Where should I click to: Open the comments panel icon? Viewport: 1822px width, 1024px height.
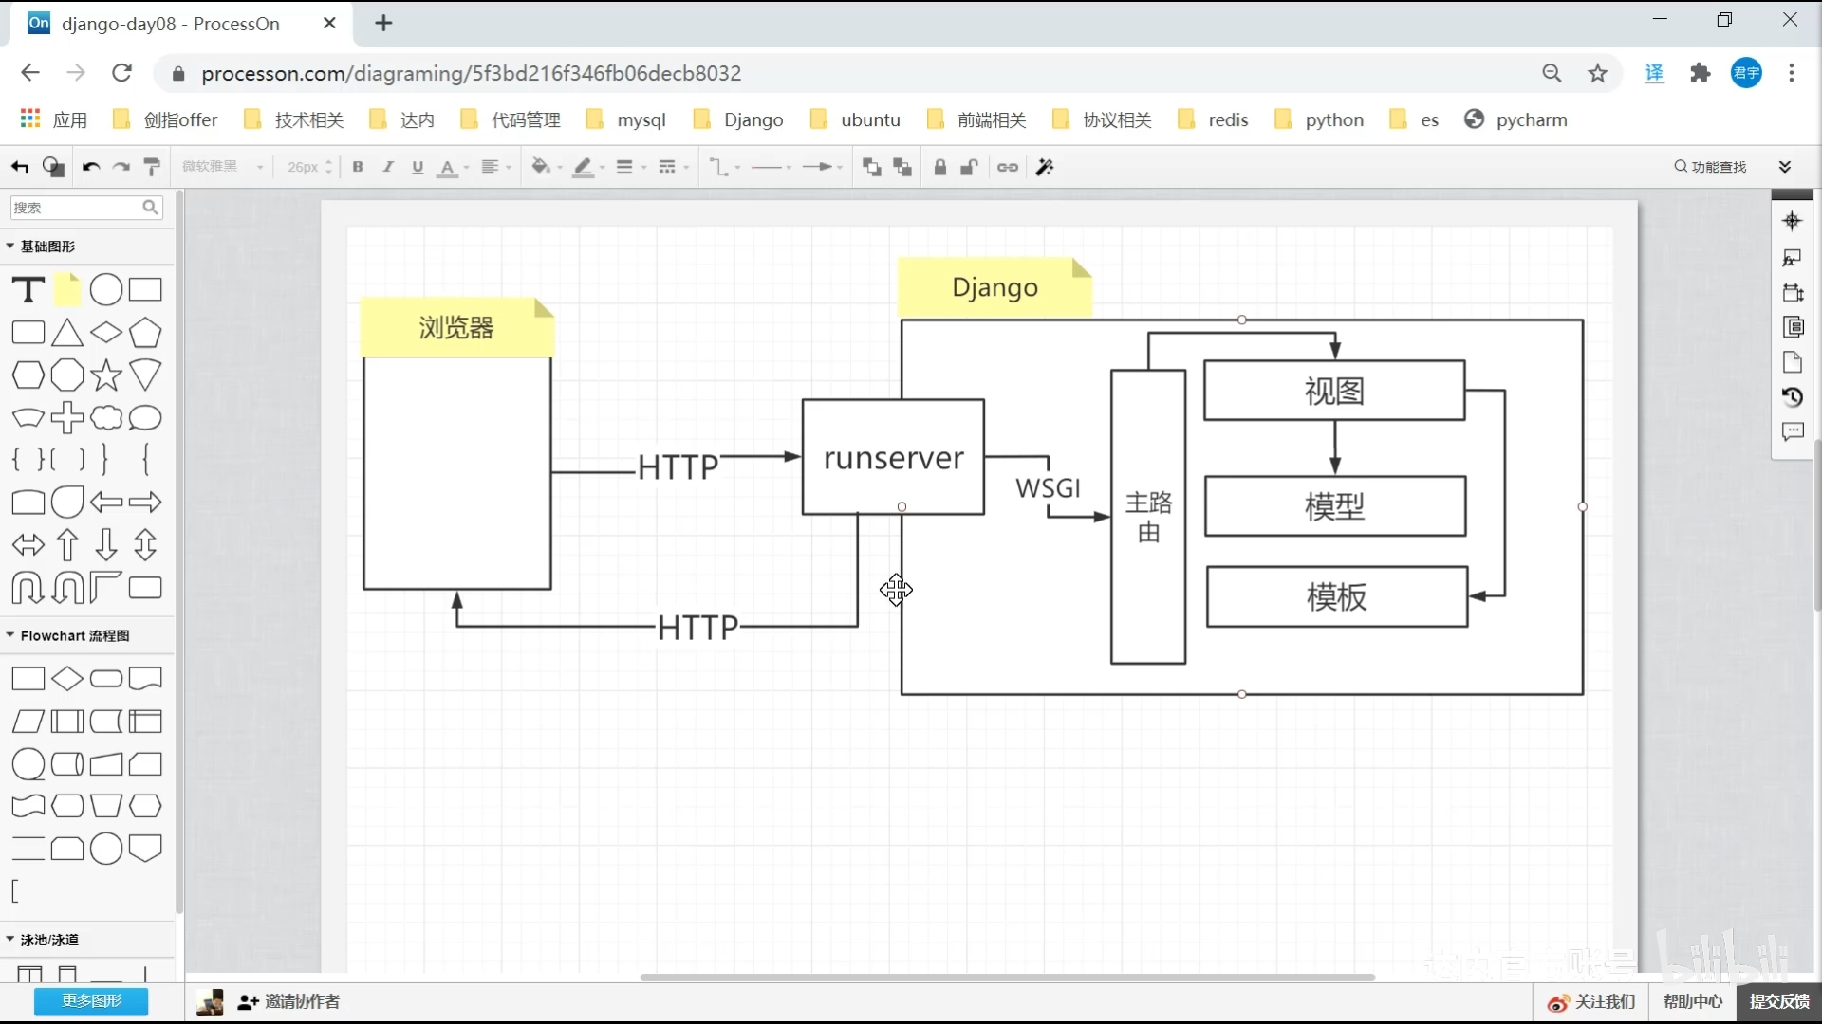click(x=1792, y=432)
